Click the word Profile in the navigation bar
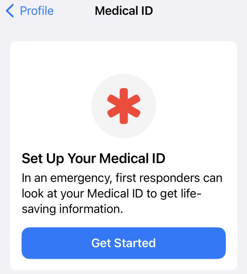The width and height of the screenshot is (247, 274). point(37,11)
